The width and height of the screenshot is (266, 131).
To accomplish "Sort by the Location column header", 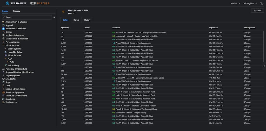I will click(116, 28).
